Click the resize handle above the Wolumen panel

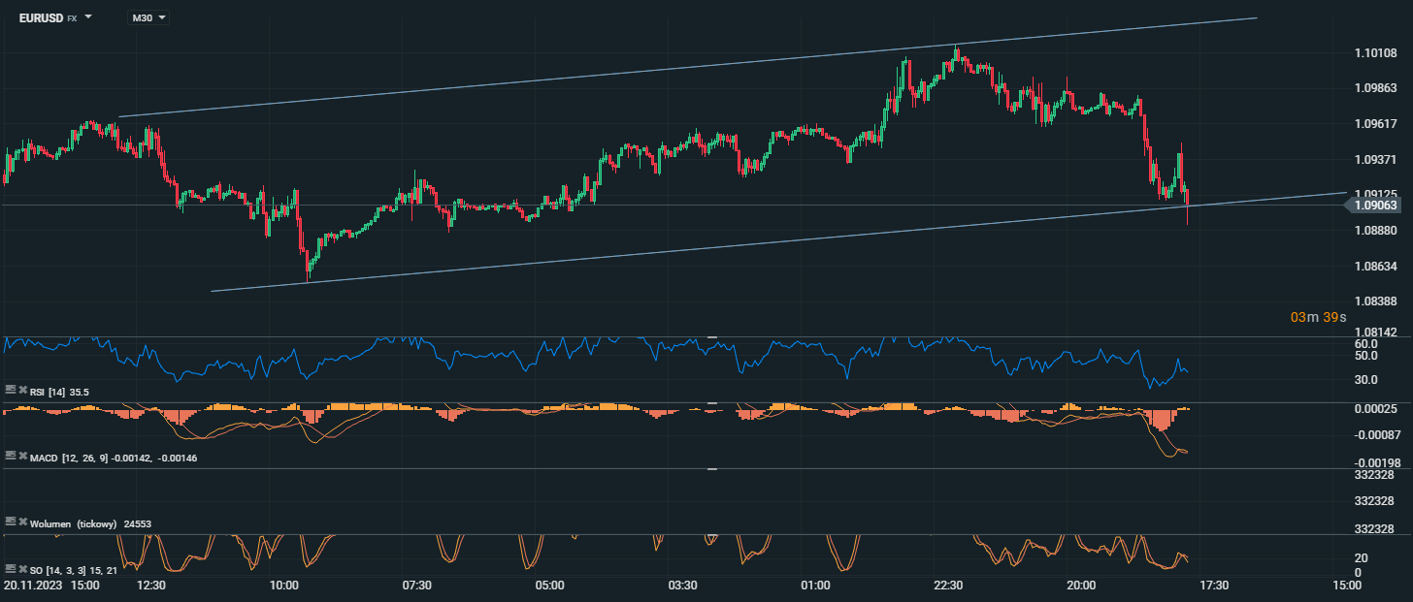711,468
